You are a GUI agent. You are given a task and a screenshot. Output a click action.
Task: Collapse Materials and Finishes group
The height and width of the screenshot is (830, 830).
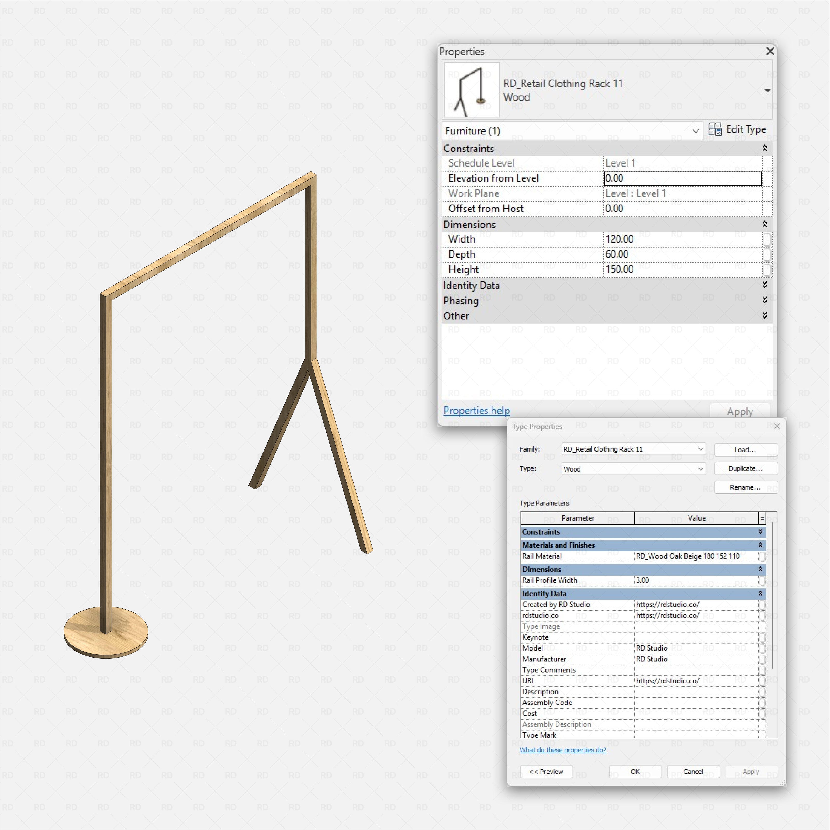click(x=760, y=545)
